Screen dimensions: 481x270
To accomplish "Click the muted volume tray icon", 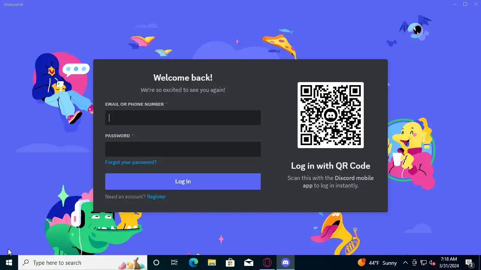I will tap(432, 262).
